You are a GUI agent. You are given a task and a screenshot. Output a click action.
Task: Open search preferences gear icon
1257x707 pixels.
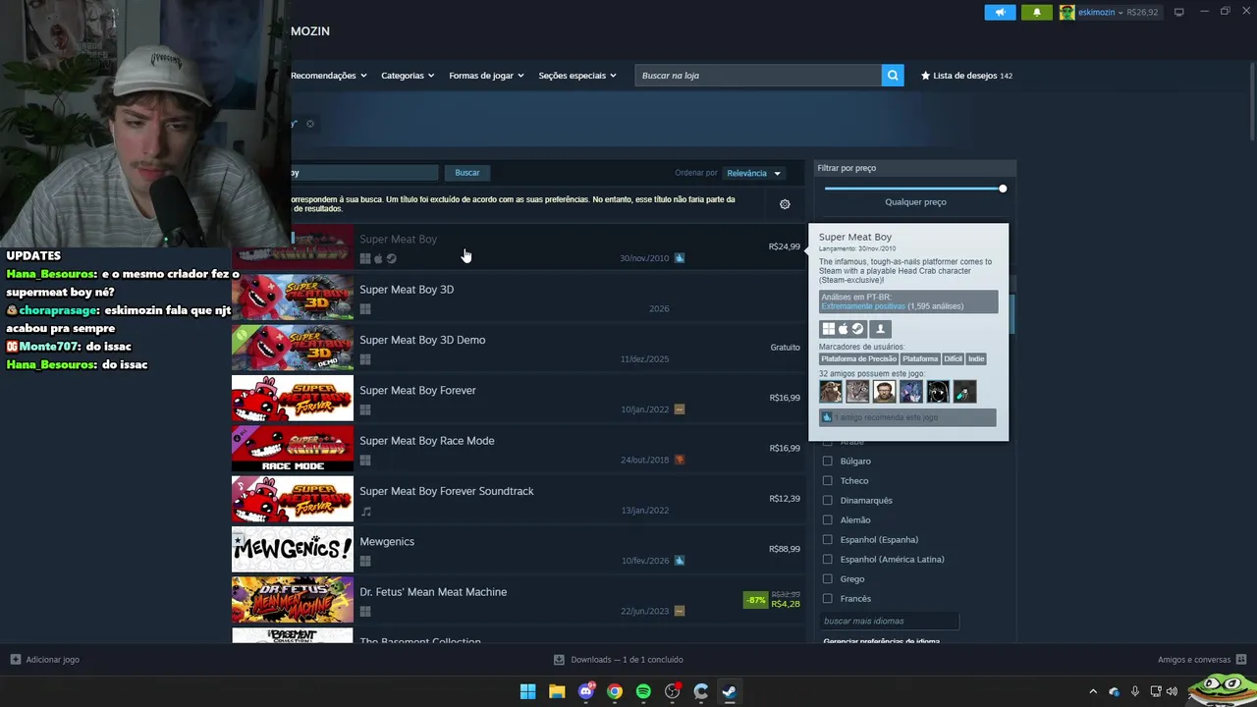[785, 204]
